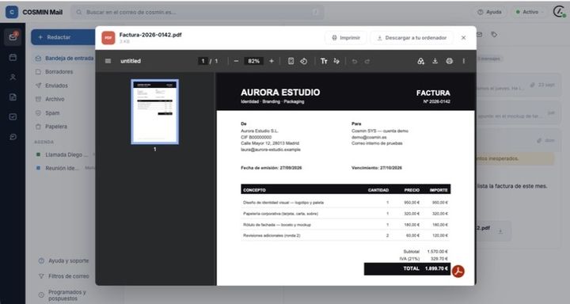Click the calendar icon in left rail
The height and width of the screenshot is (304, 570).
[x=13, y=58]
